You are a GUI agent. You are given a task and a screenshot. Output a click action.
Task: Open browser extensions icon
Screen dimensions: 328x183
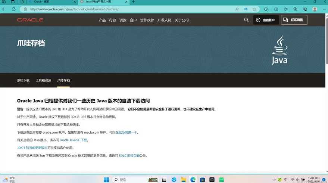coord(266,9)
